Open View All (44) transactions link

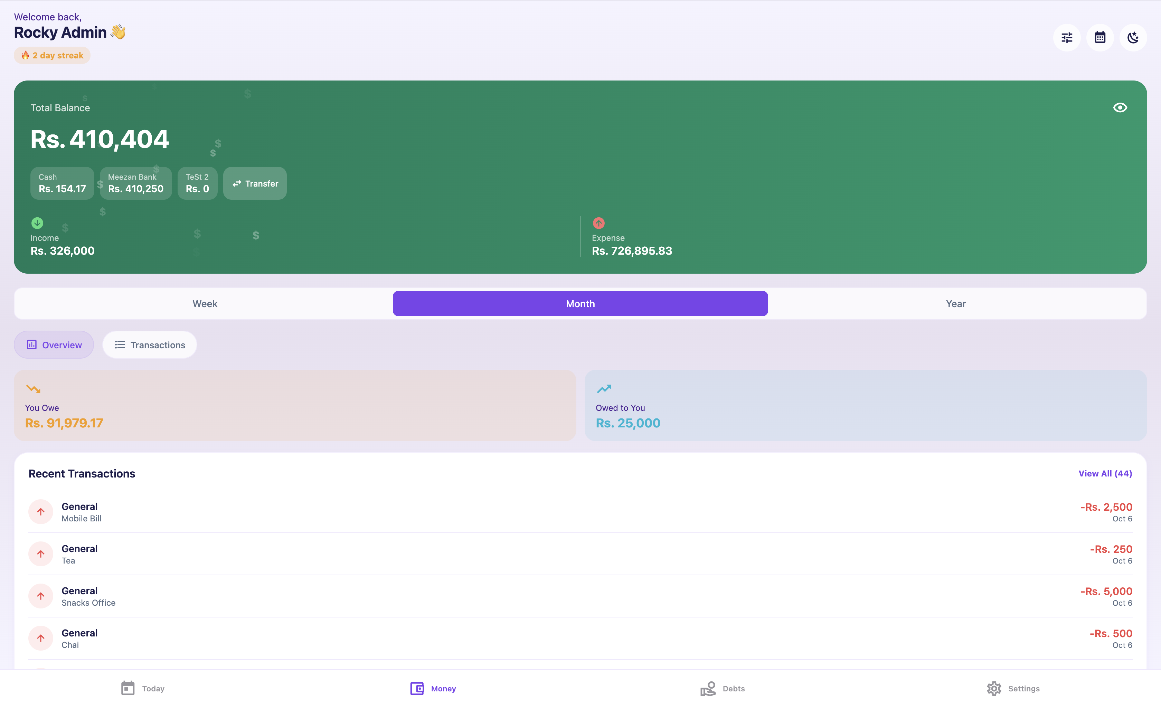[1105, 473]
